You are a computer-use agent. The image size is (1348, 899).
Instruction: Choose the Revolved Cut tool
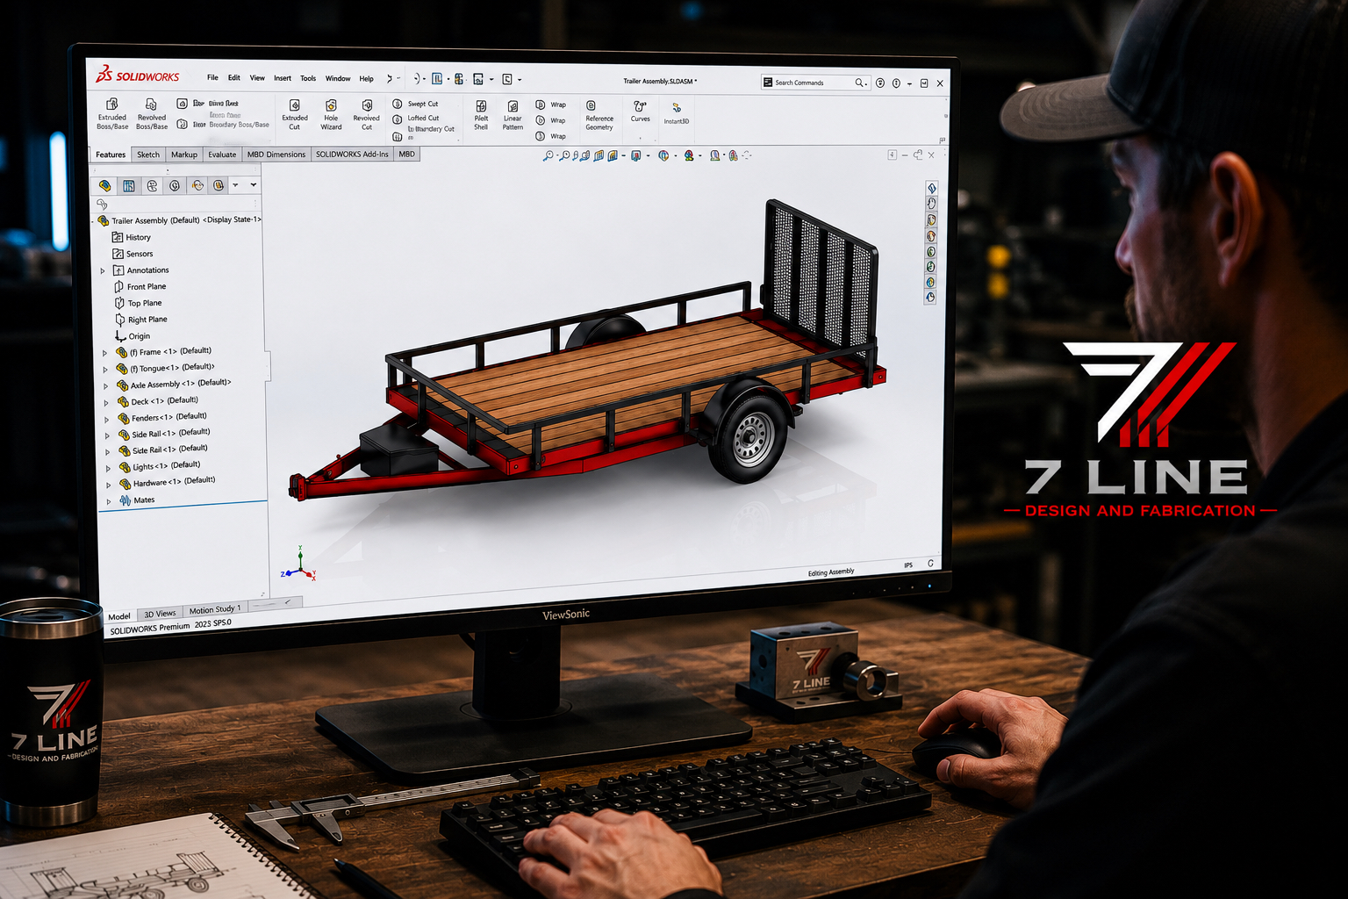pos(367,115)
